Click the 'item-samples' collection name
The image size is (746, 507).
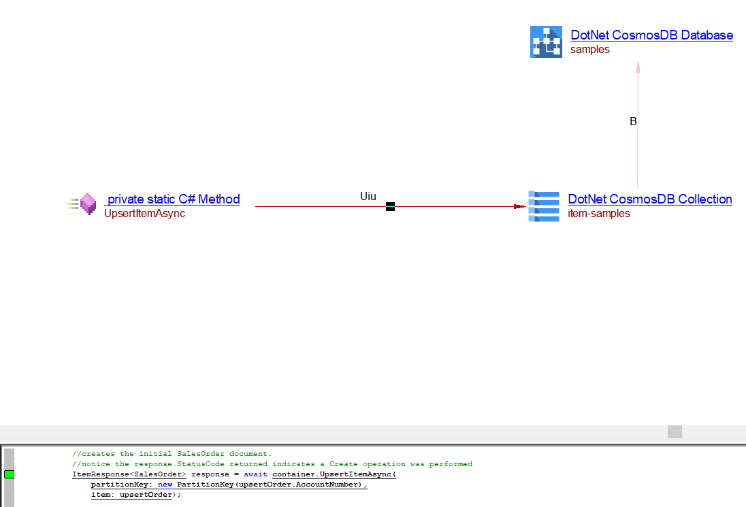[x=598, y=214]
